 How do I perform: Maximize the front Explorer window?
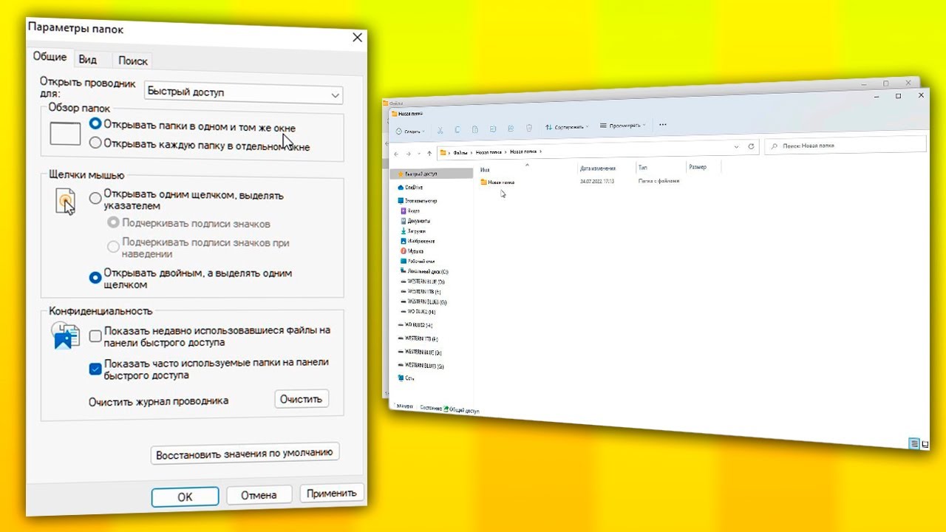tap(898, 96)
